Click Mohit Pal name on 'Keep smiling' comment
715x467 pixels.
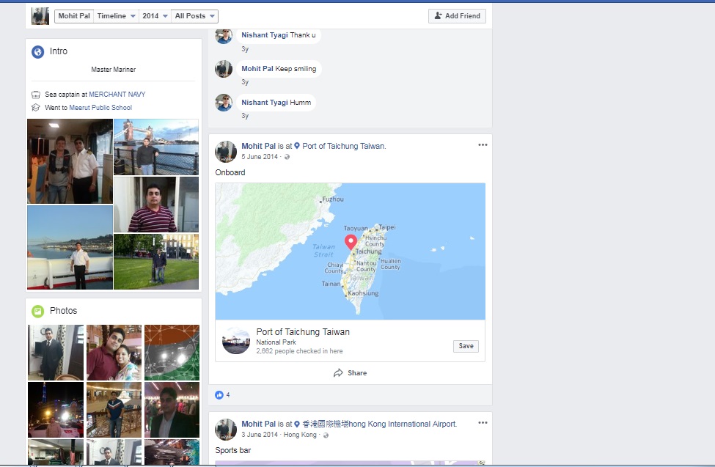click(257, 69)
